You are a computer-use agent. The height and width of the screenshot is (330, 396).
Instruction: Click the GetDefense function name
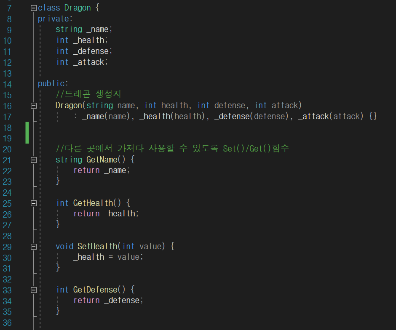point(96,290)
